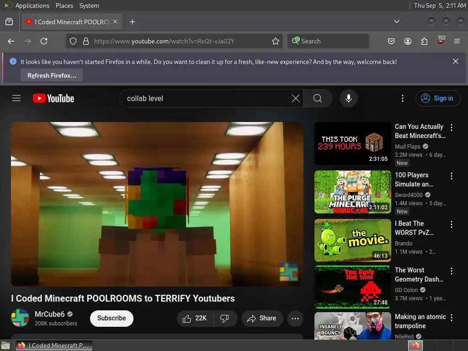Image resolution: width=468 pixels, height=351 pixels.
Task: Open 'The Purge Minecraft' thumbnail
Action: (352, 192)
